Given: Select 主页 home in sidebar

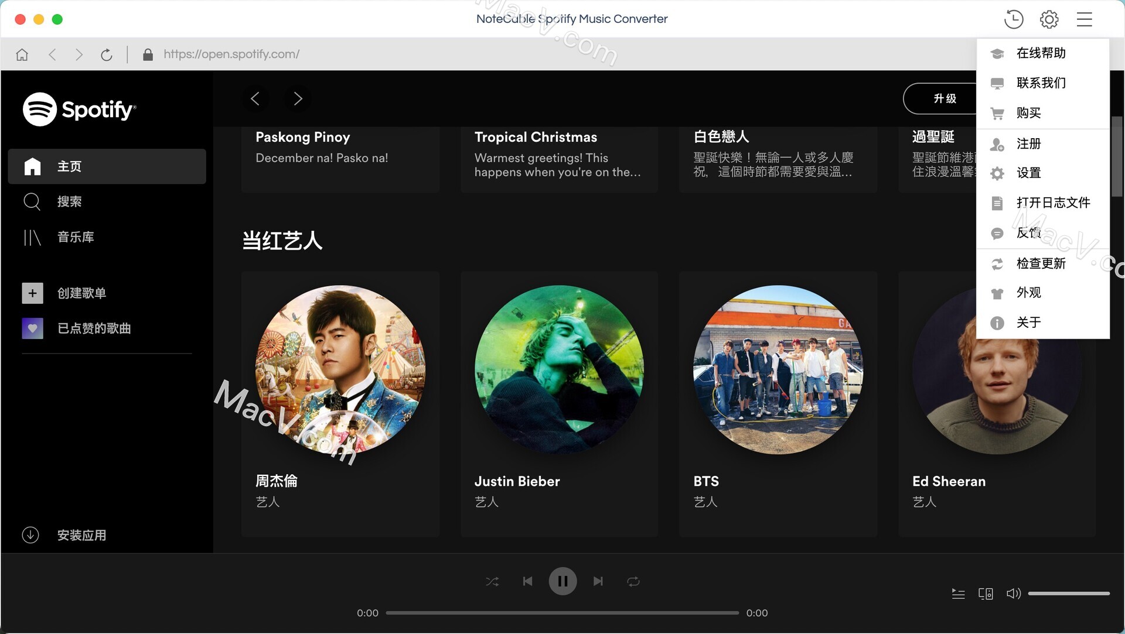Looking at the screenshot, I should tap(107, 166).
